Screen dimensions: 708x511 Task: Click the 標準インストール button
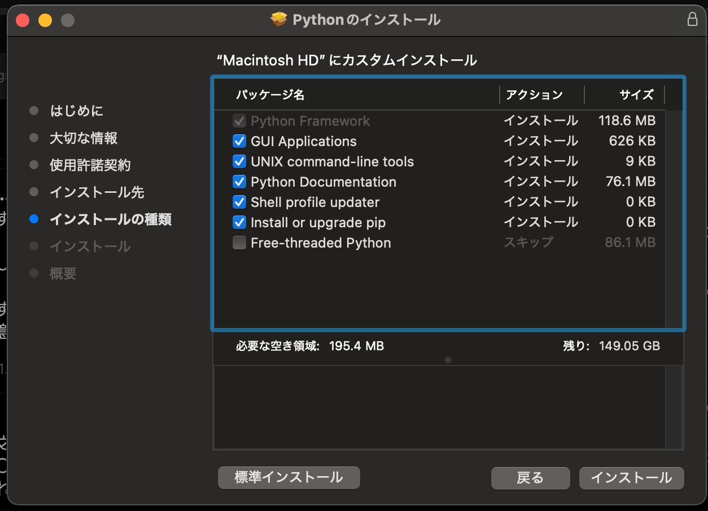click(x=289, y=478)
